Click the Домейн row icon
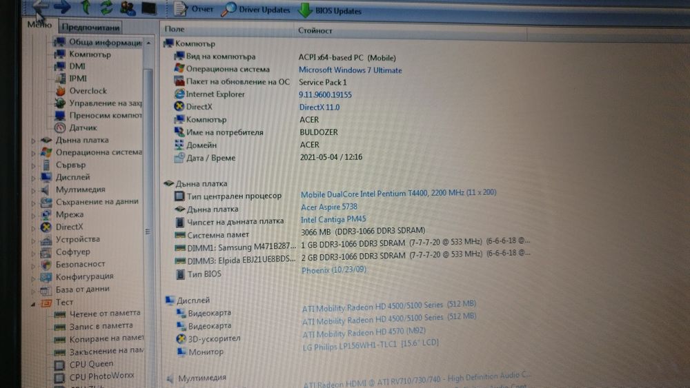 click(x=179, y=145)
